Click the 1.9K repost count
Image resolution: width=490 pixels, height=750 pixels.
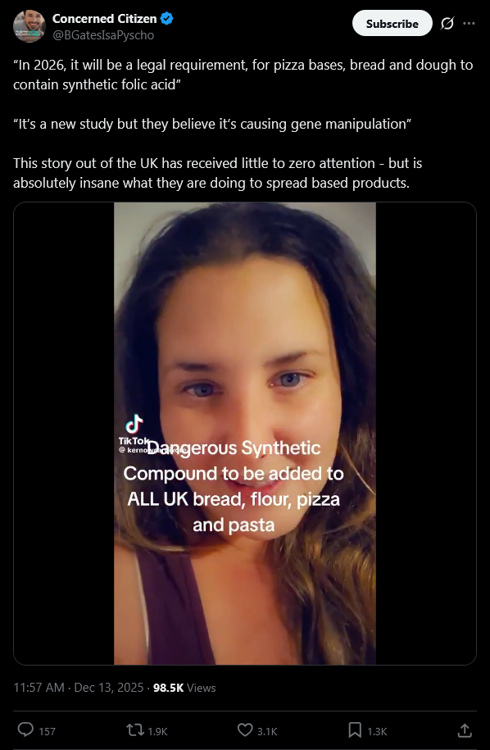point(157,731)
